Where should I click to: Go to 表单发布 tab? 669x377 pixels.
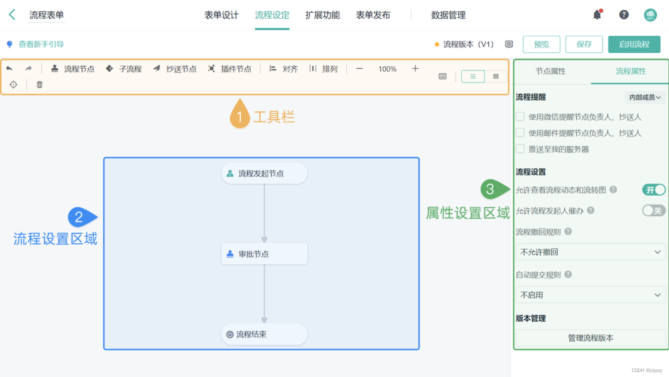tap(373, 15)
